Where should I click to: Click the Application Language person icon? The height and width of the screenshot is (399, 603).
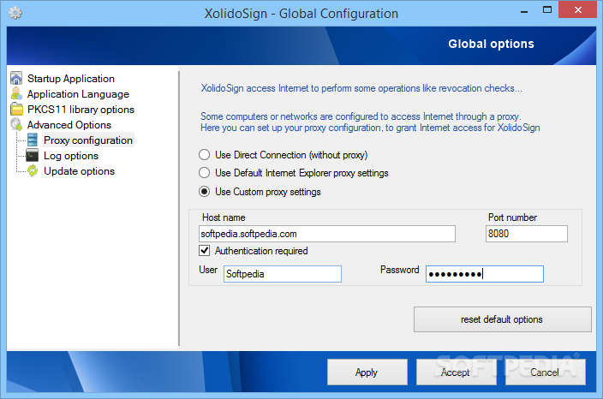pyautogui.click(x=16, y=94)
